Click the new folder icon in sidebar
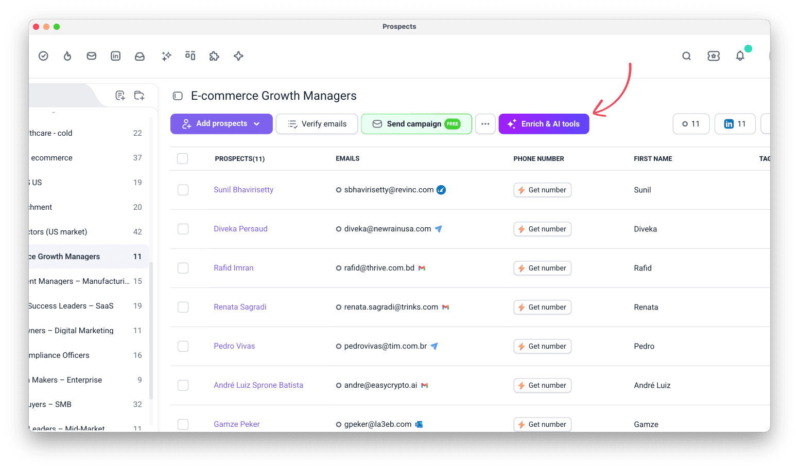799x470 pixels. pyautogui.click(x=139, y=95)
